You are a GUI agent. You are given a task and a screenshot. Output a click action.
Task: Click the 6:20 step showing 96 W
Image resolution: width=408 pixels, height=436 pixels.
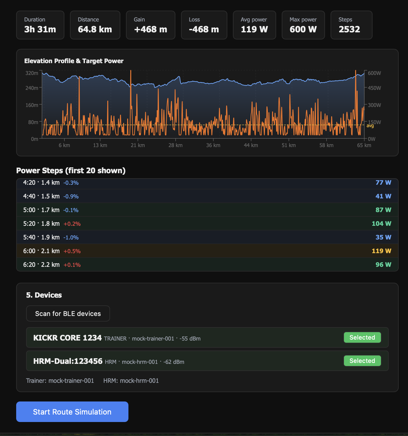[x=207, y=265]
